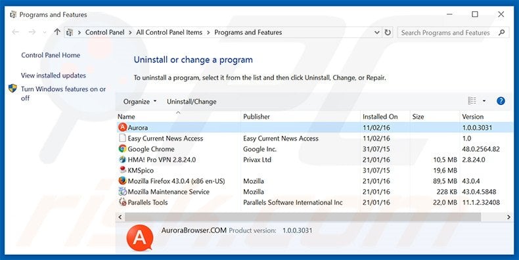Go back with the back arrow

(x=15, y=32)
